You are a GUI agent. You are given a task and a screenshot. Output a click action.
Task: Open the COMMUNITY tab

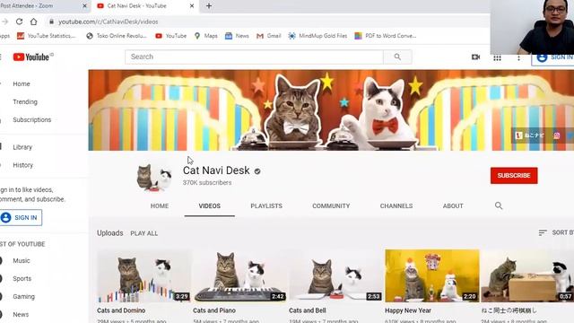pyautogui.click(x=331, y=205)
